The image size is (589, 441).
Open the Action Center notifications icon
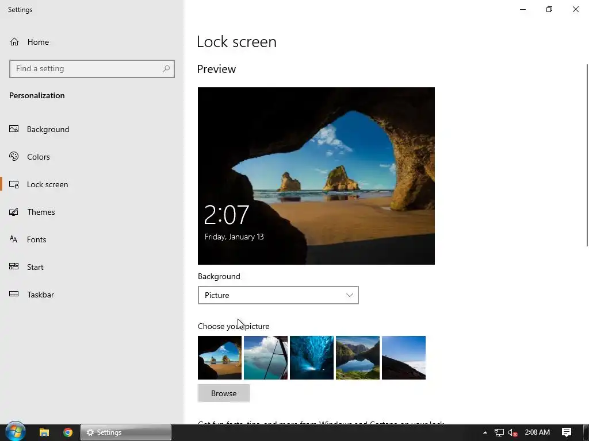pyautogui.click(x=567, y=432)
